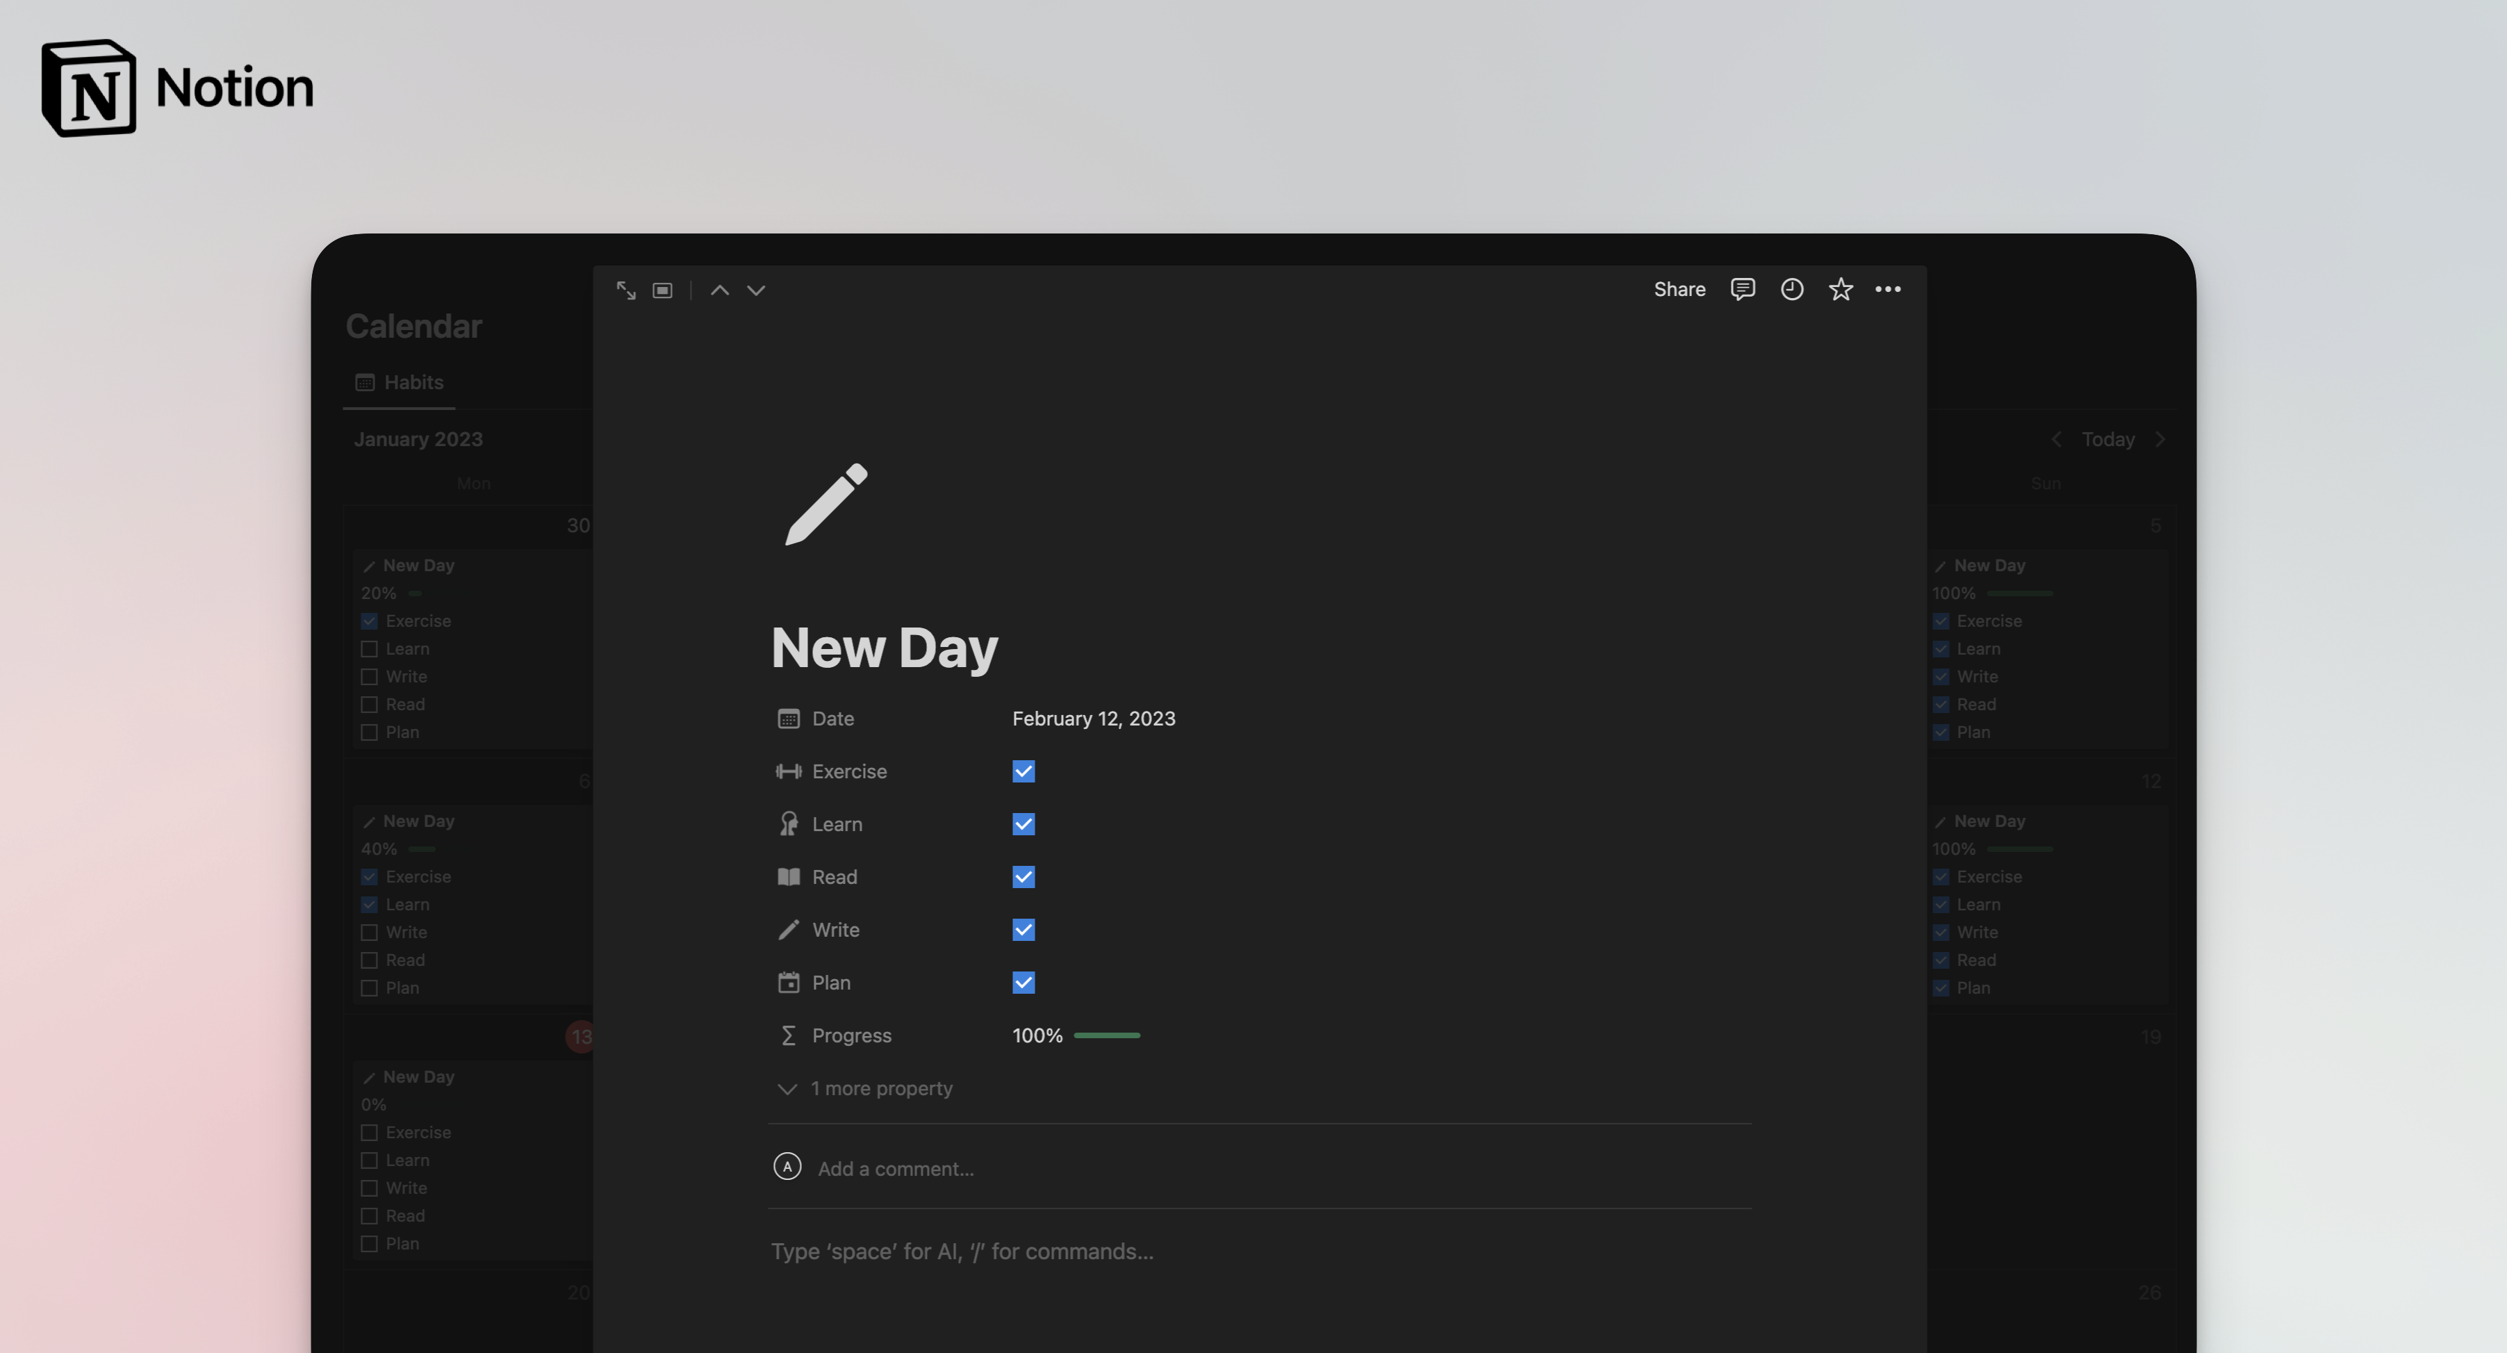Open the 40% New Day card
This screenshot has width=2507, height=1353.
tap(473, 904)
